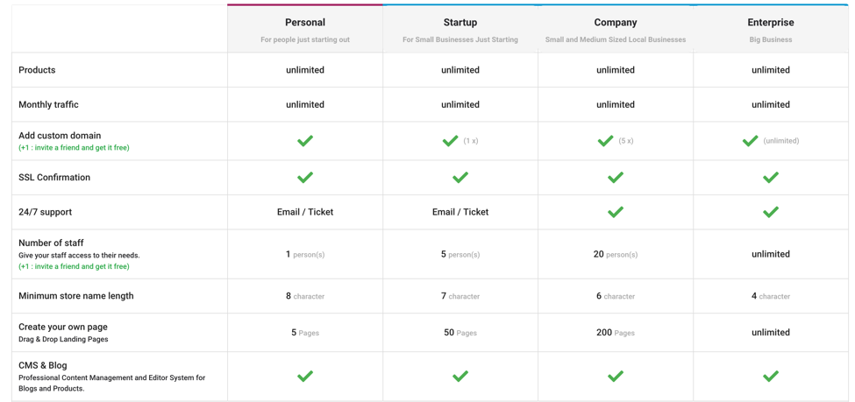This screenshot has height=402, width=855.
Task: Click Personal plan custom domain checkmark
Action: [x=305, y=141]
